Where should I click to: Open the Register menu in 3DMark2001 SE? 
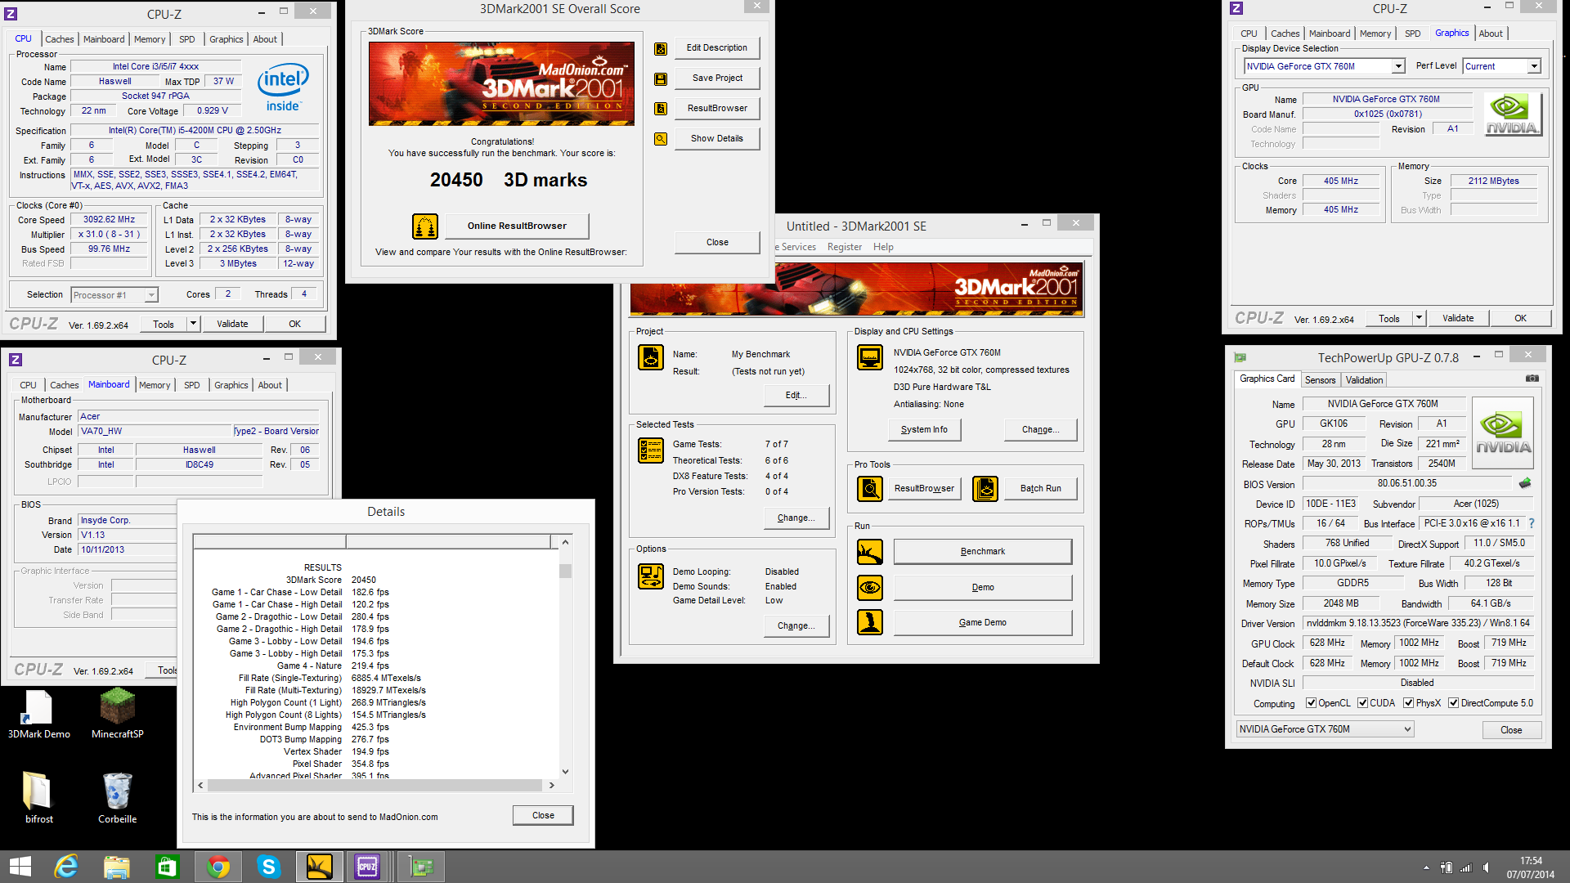click(845, 247)
